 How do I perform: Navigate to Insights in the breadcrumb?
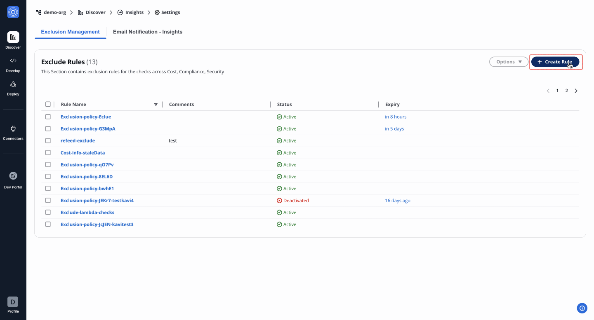(134, 12)
